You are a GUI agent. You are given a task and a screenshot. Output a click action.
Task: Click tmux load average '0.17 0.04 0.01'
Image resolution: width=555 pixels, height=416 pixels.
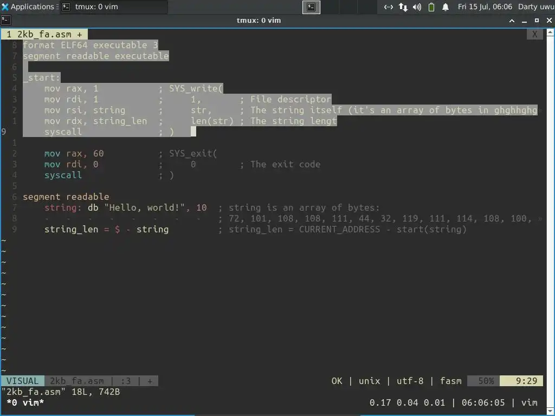[407, 402]
